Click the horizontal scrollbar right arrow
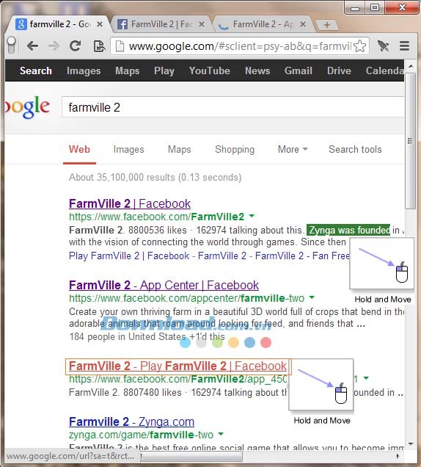Viewport: 421px width, 467px height. tap(398, 456)
